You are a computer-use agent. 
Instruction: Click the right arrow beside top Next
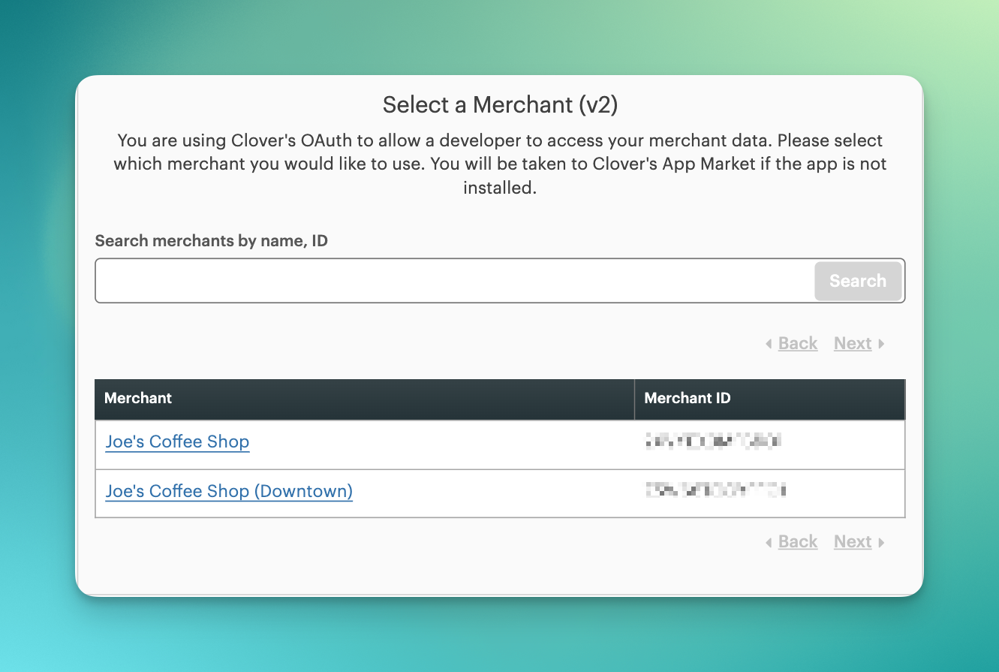(881, 344)
